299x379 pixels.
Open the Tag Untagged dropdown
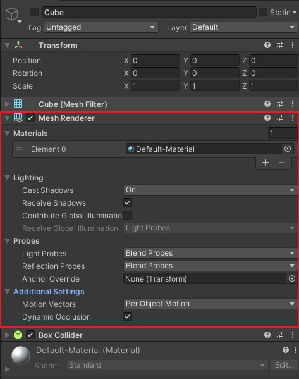click(x=101, y=27)
